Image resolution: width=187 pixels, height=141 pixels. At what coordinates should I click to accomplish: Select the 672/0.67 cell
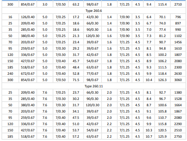pyautogui.click(x=28, y=74)
